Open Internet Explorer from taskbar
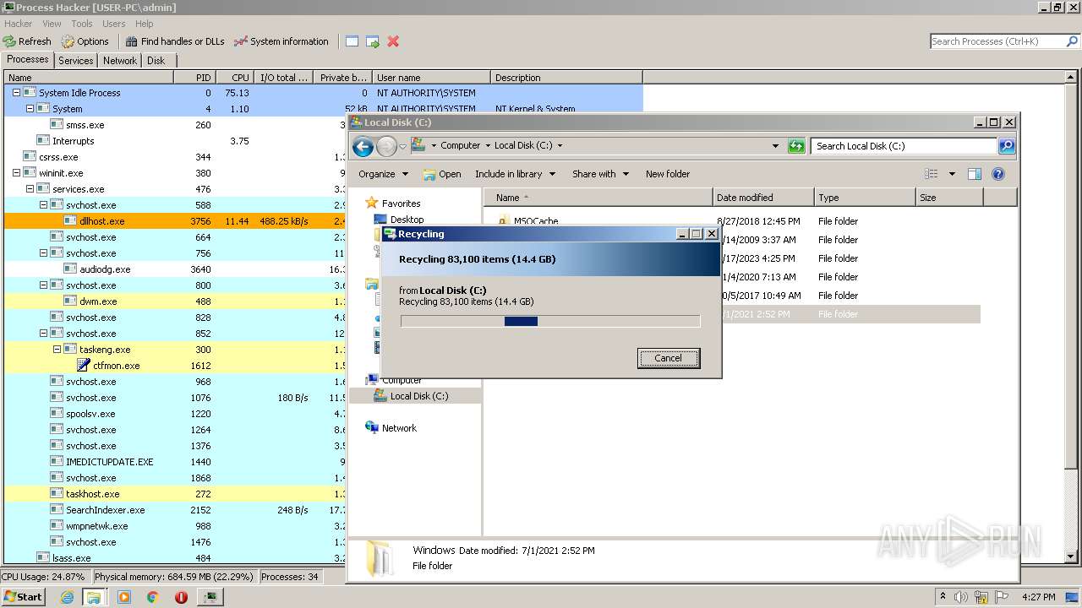The height and width of the screenshot is (608, 1082). pos(68,597)
